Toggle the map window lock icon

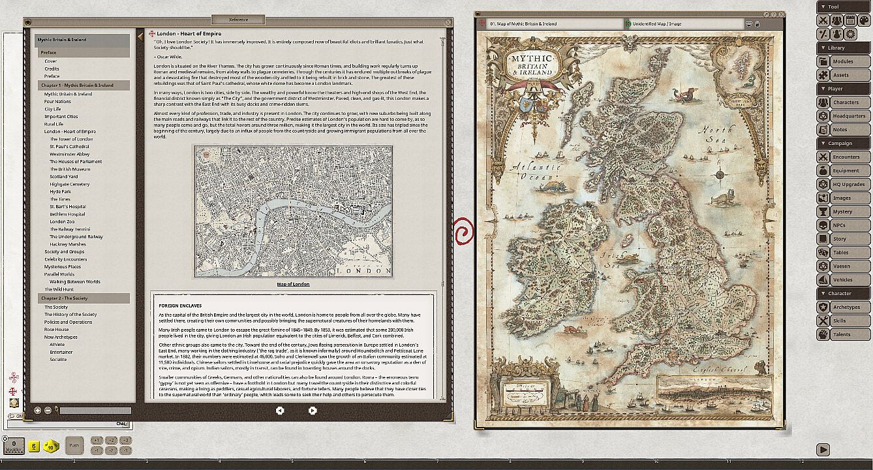click(x=757, y=24)
